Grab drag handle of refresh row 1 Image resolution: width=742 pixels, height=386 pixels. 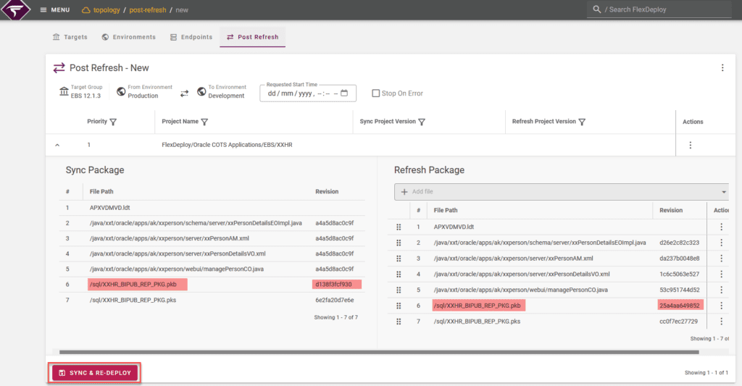point(399,227)
